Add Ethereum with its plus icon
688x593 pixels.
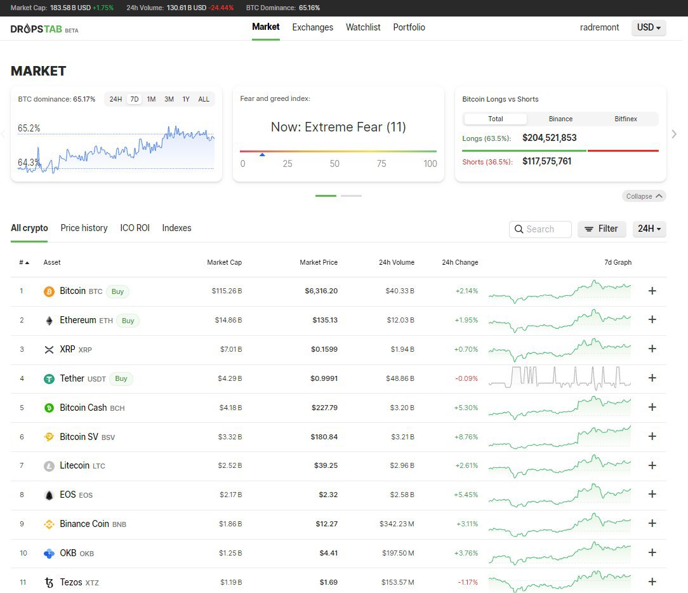pos(652,319)
